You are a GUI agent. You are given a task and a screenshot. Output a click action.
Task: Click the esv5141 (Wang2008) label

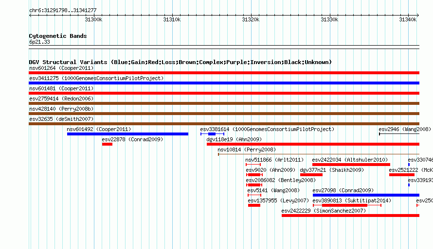point(273,190)
